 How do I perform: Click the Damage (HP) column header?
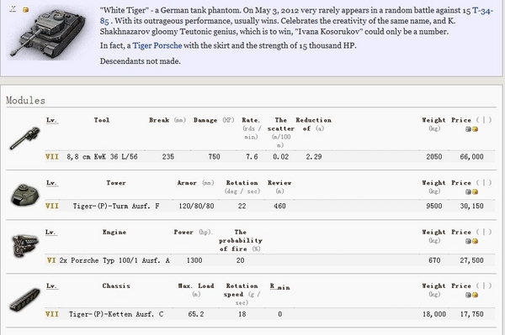click(214, 120)
